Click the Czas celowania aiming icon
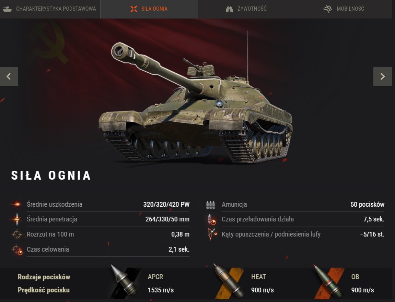Screen dimensions: 395x302 [x=18, y=250]
